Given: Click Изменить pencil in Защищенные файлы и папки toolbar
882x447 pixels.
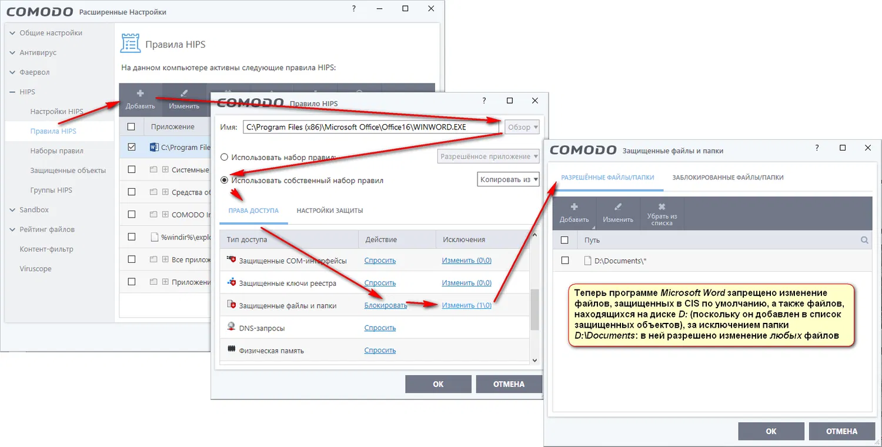Looking at the screenshot, I should tap(618, 207).
